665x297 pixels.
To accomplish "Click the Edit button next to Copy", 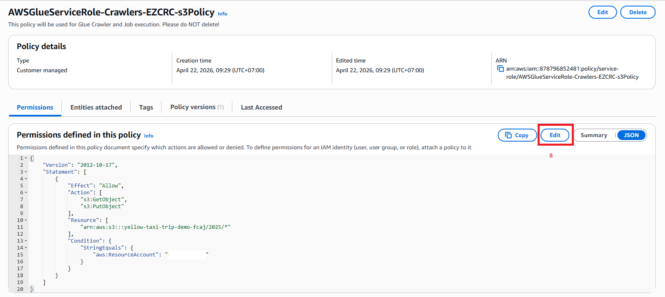I will click(555, 135).
